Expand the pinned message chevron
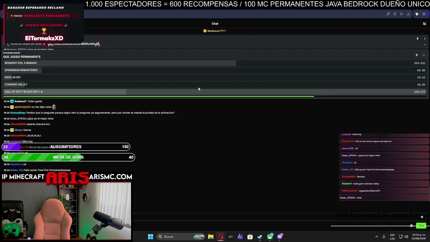 click(x=425, y=44)
